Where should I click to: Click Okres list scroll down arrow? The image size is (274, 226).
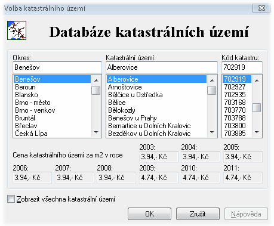[96, 132]
